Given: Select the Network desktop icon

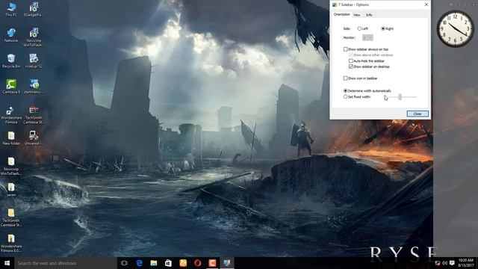Looking at the screenshot, I should coord(11,35).
